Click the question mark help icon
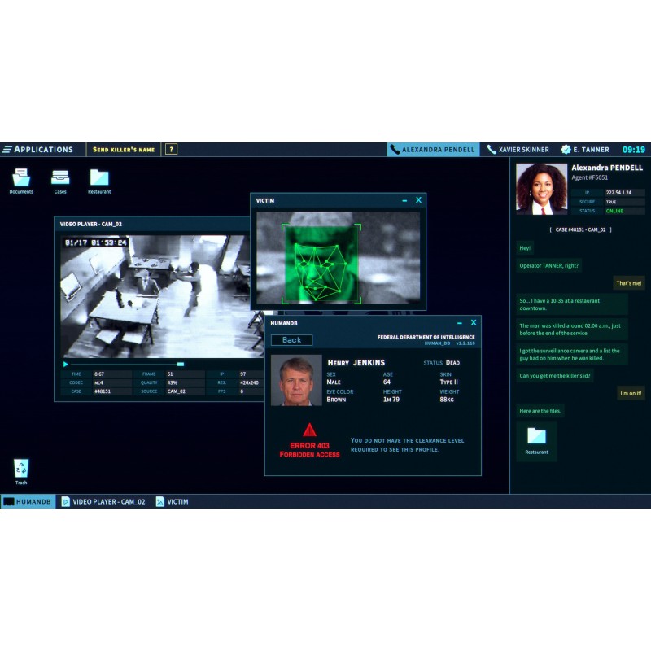This screenshot has height=651, width=651. pyautogui.click(x=171, y=150)
